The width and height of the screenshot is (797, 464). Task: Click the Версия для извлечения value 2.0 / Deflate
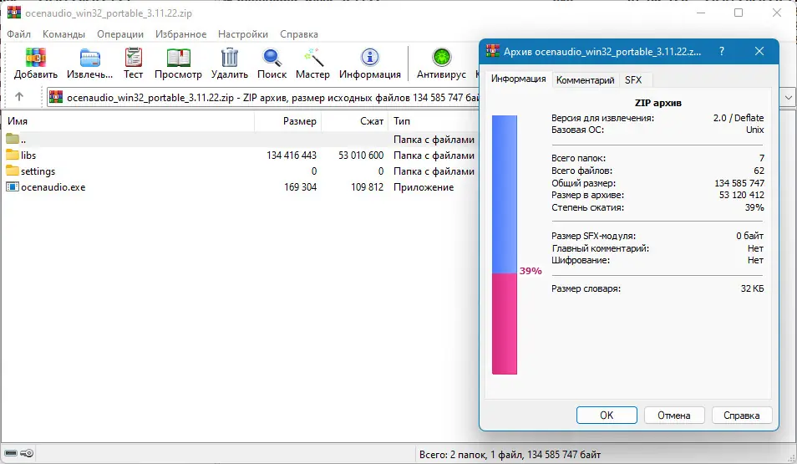point(738,118)
